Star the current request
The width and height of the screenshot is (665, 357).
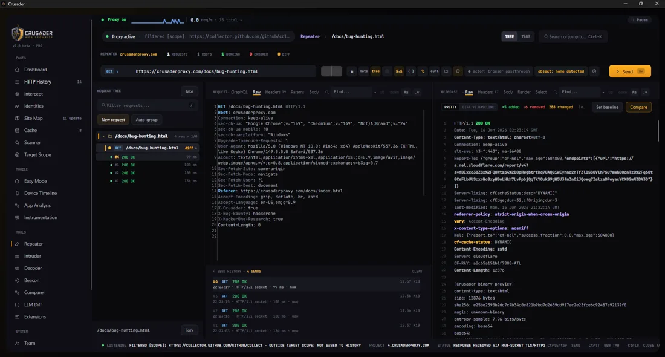click(352, 71)
